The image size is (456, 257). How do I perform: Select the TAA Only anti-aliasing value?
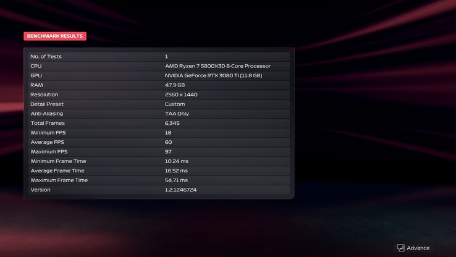tap(177, 114)
